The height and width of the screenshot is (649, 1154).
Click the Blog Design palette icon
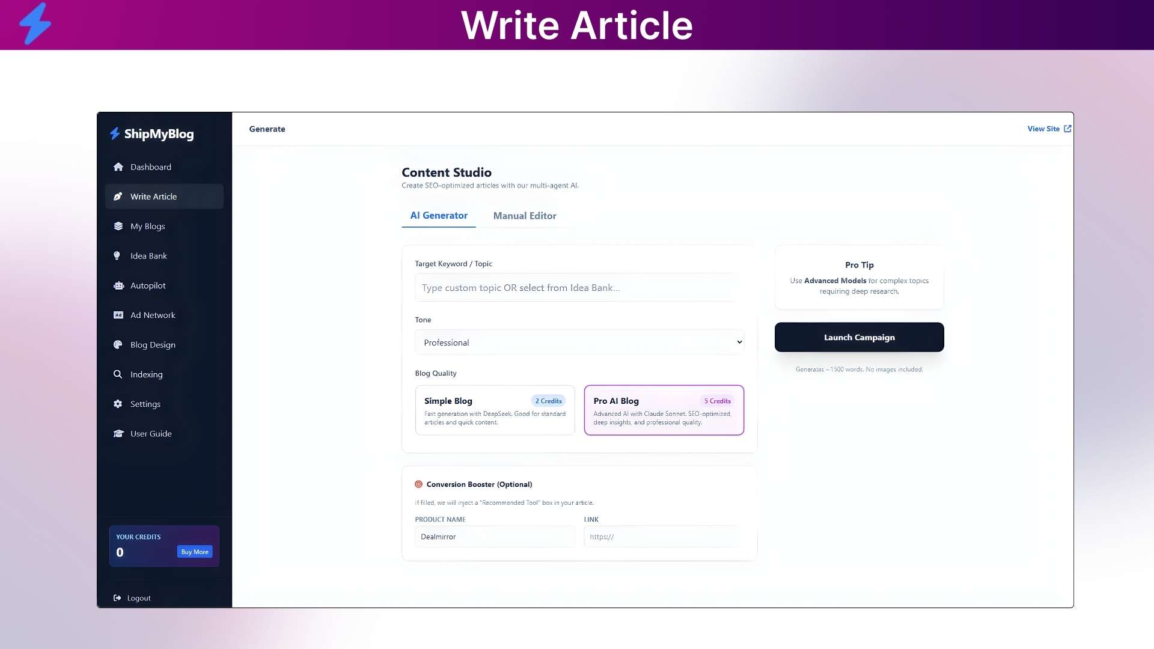click(x=118, y=345)
